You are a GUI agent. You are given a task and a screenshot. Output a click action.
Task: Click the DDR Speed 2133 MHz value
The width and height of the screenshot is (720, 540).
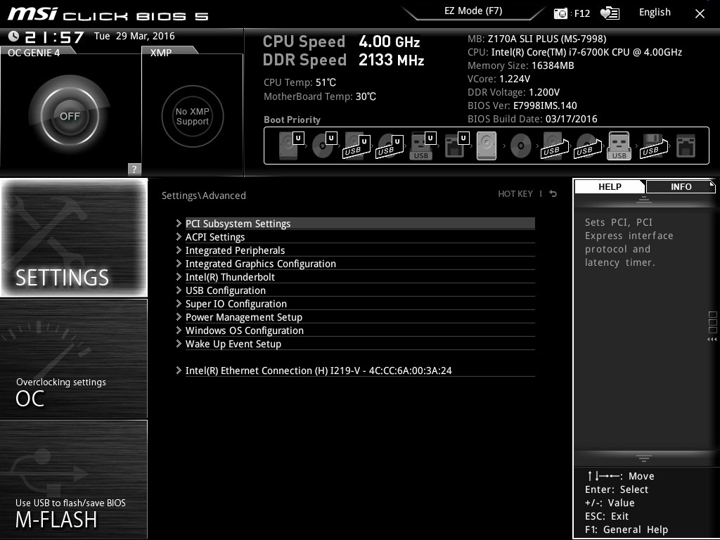tap(391, 60)
